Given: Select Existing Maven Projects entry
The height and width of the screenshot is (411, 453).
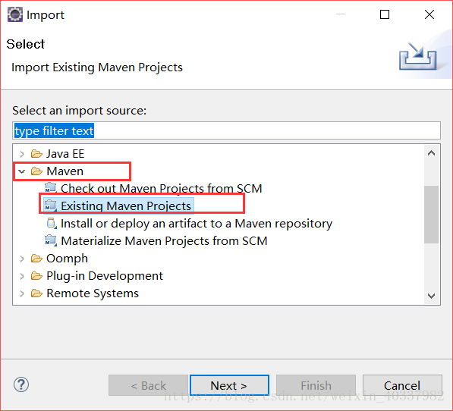Looking at the screenshot, I should (x=126, y=206).
